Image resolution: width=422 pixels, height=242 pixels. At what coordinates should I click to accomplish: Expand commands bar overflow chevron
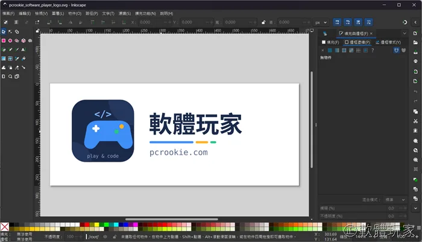415,208
